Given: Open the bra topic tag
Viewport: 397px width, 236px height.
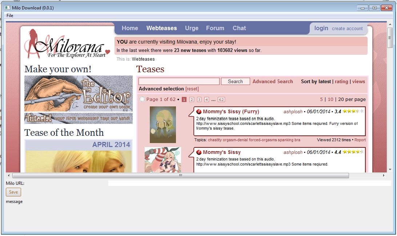Looking at the screenshot, I should pyautogui.click(x=297, y=140).
